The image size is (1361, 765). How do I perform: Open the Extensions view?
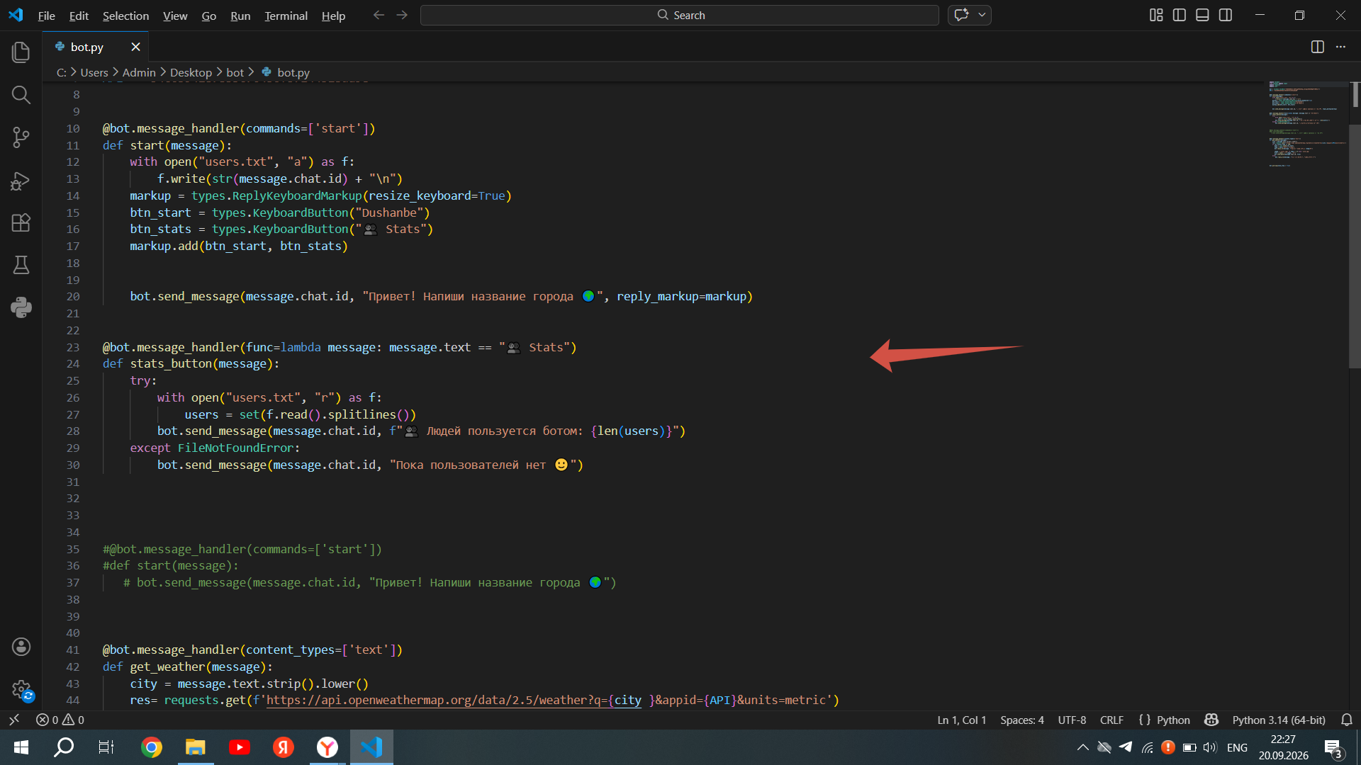21,222
